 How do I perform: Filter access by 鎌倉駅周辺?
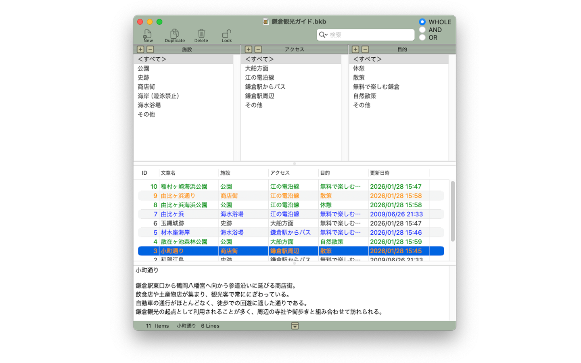pyautogui.click(x=291, y=96)
